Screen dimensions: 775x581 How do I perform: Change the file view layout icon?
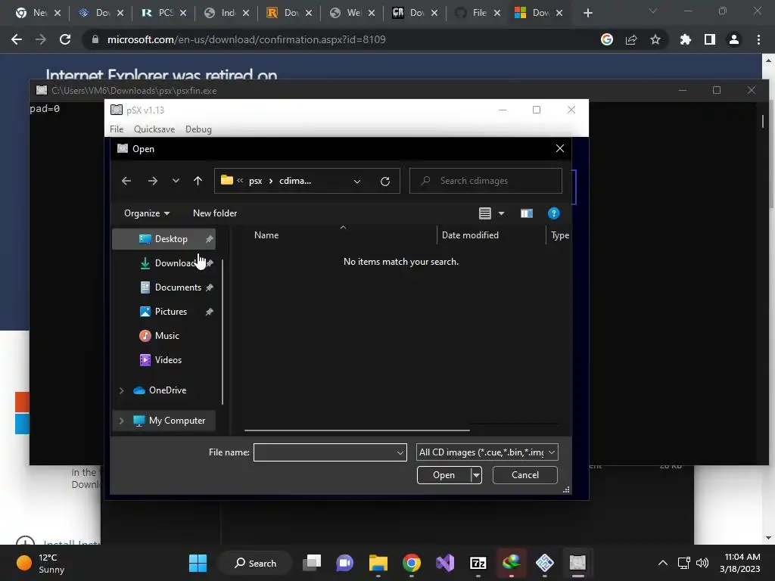(x=485, y=213)
